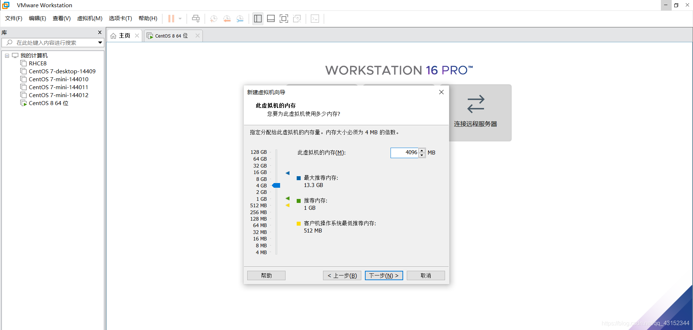
Task: Close the 主页 tab
Action: point(137,35)
